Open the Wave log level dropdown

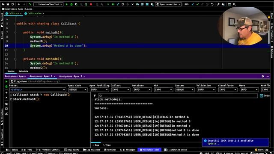249,89
